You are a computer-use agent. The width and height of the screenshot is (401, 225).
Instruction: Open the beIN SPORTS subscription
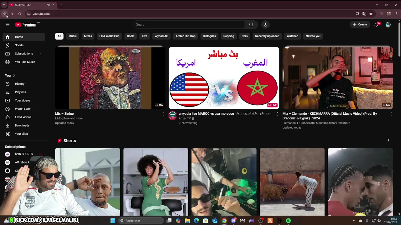(x=24, y=154)
